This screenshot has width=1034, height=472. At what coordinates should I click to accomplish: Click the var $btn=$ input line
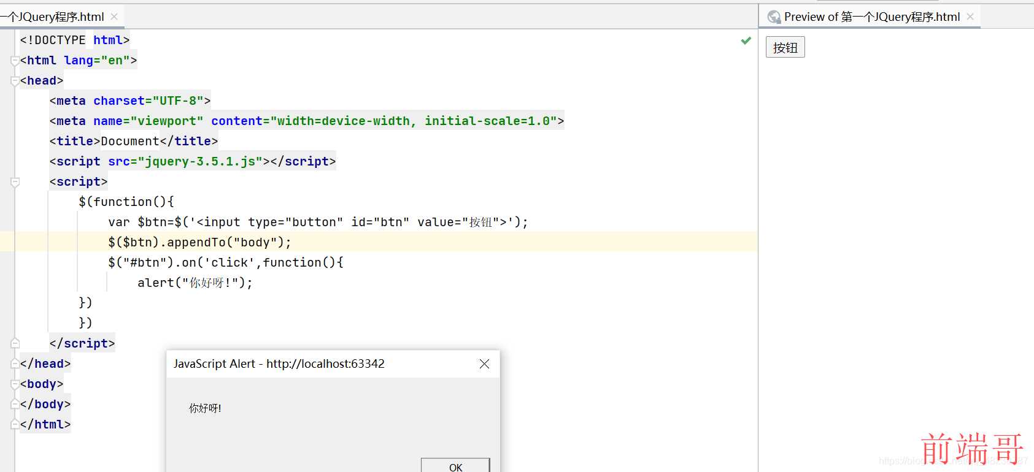[x=318, y=222]
